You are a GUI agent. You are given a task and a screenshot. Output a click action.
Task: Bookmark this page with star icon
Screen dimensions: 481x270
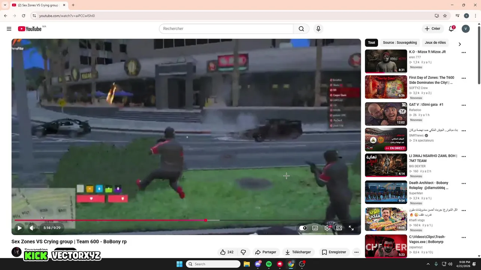tap(445, 16)
